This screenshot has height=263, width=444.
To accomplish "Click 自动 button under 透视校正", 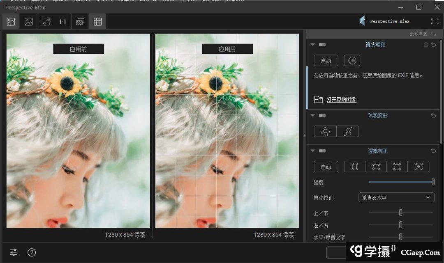I will [326, 167].
